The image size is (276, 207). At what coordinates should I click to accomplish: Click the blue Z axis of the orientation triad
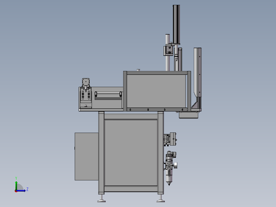pos(21,191)
